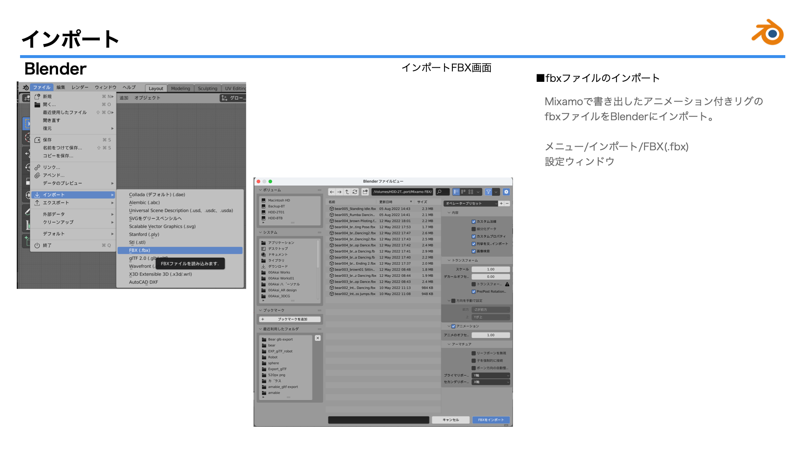Toggle the file filter funnel icon
The height and width of the screenshot is (451, 802).
[x=488, y=192]
